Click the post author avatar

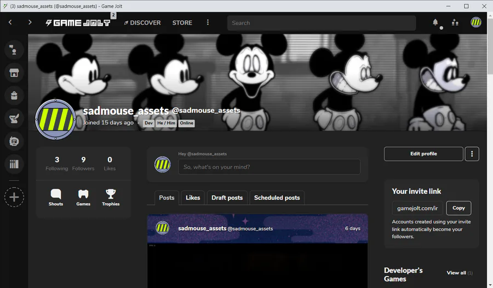pyautogui.click(x=163, y=228)
